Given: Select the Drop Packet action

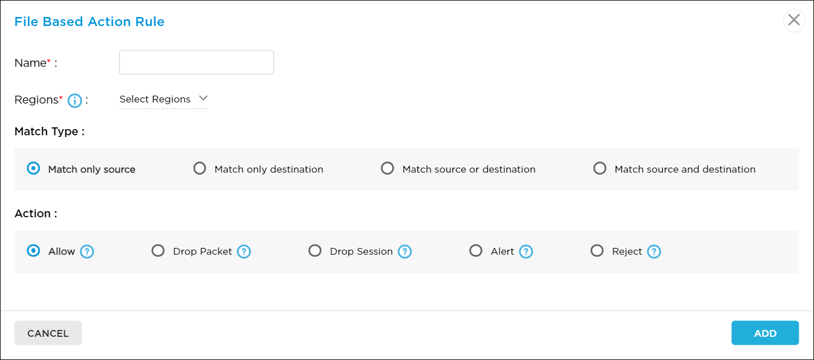Looking at the screenshot, I should [x=158, y=251].
